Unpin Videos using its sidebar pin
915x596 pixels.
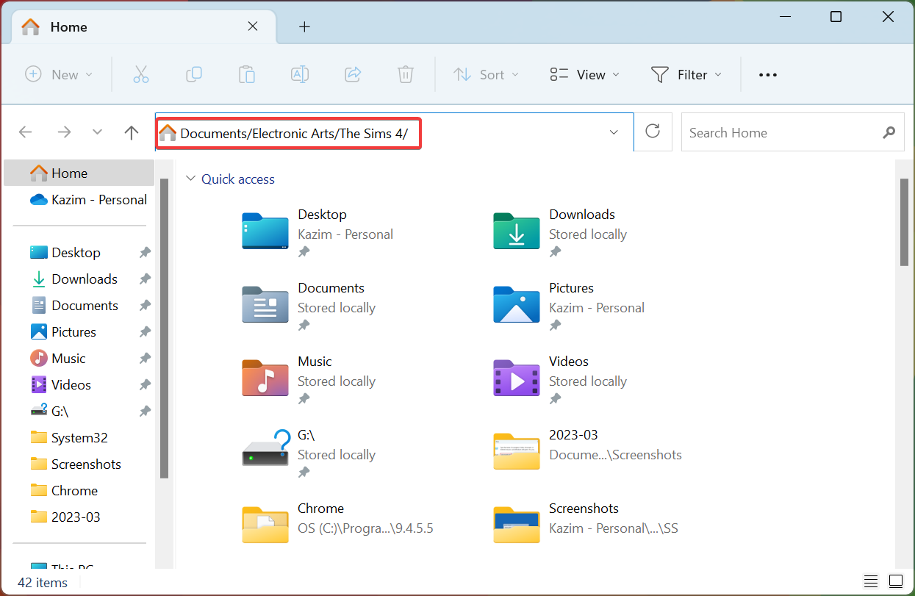[145, 385]
